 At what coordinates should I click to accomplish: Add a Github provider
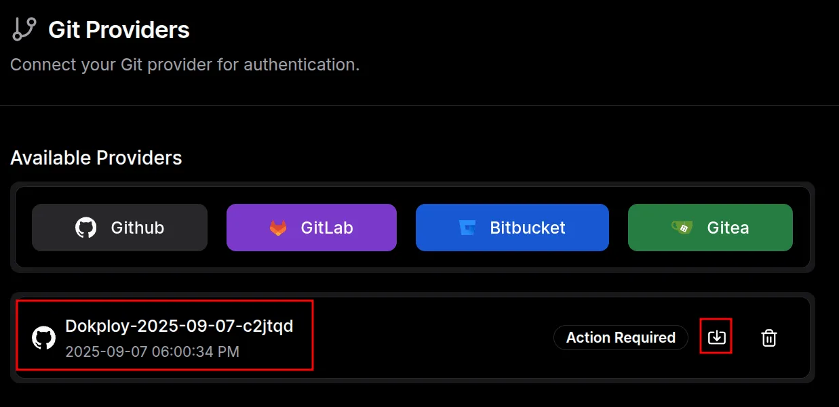(x=119, y=228)
